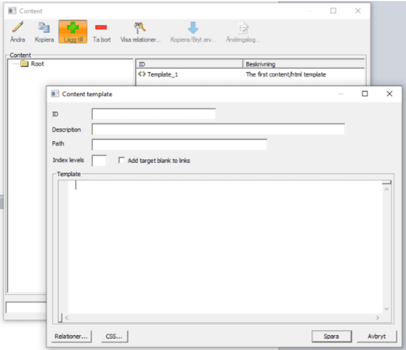Open the CSS... editor button
The height and width of the screenshot is (350, 406).
tap(114, 337)
